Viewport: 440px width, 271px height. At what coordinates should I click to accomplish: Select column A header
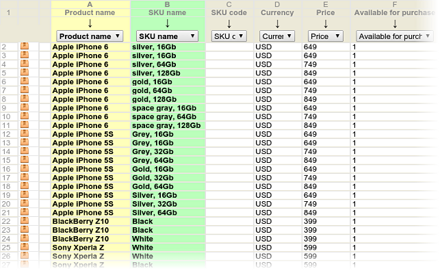click(90, 4)
